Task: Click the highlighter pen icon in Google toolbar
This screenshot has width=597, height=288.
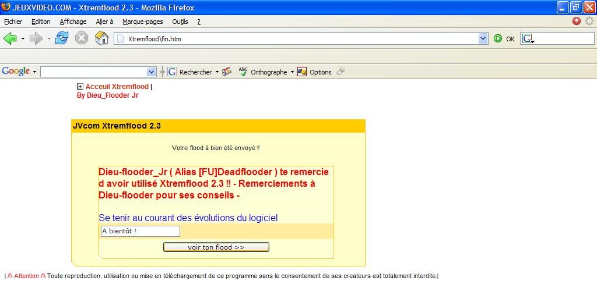Action: pyautogui.click(x=340, y=72)
